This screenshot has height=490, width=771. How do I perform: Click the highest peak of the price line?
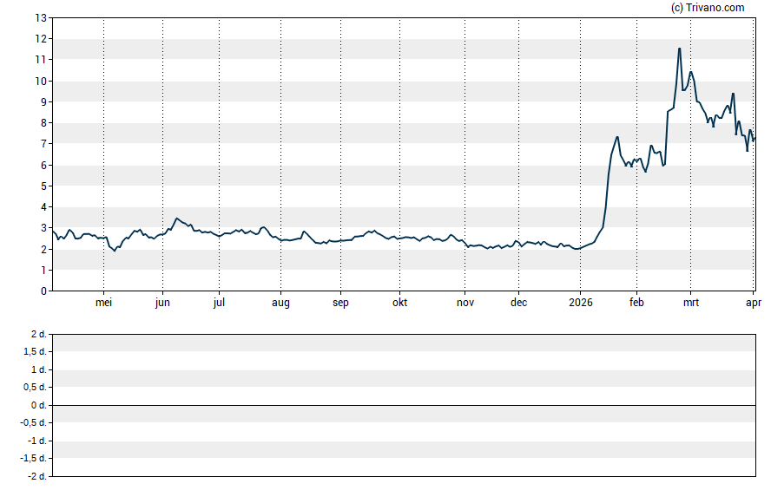pos(679,49)
